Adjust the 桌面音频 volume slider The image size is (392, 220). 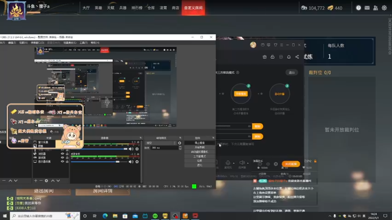click(x=99, y=162)
